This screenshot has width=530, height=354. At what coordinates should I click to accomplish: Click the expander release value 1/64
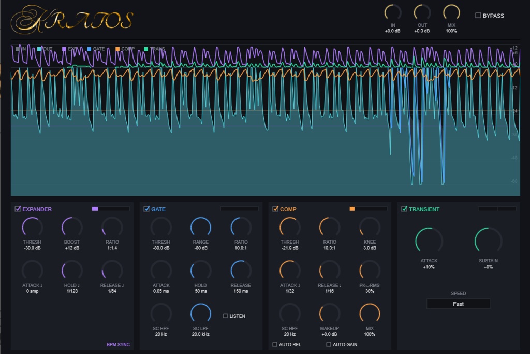pyautogui.click(x=112, y=291)
